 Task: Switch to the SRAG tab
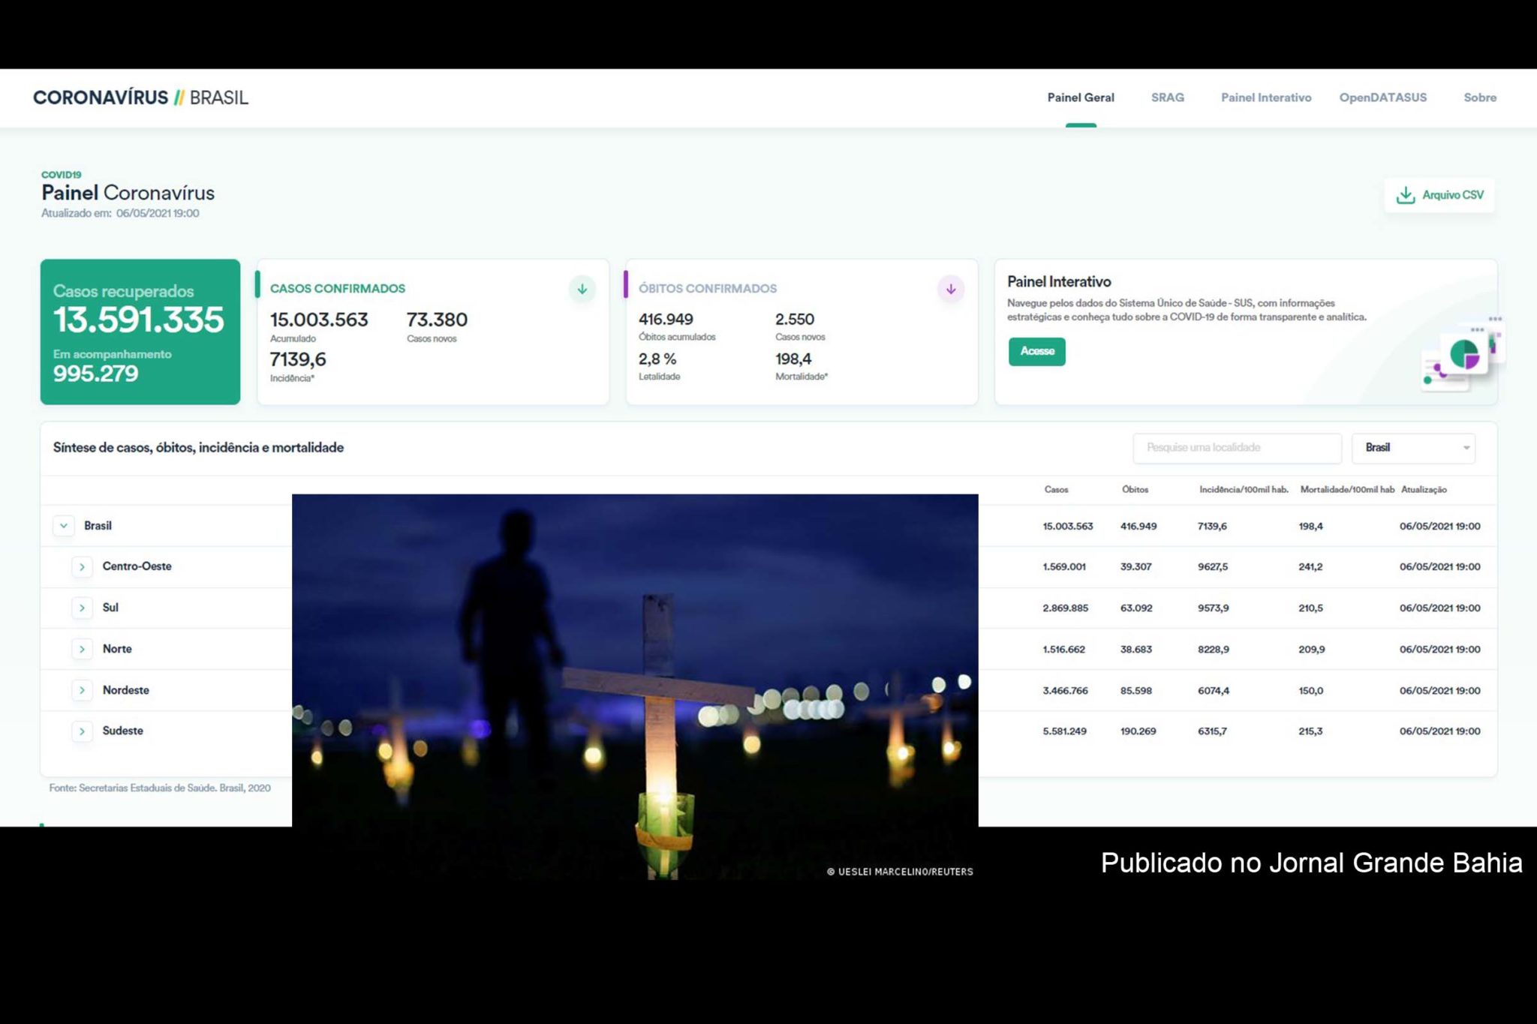[1167, 98]
